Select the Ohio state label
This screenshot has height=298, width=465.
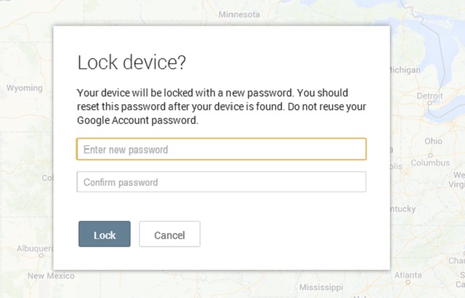click(x=433, y=141)
